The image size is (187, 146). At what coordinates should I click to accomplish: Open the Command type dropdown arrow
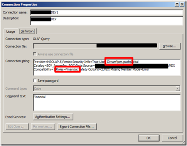177,89
